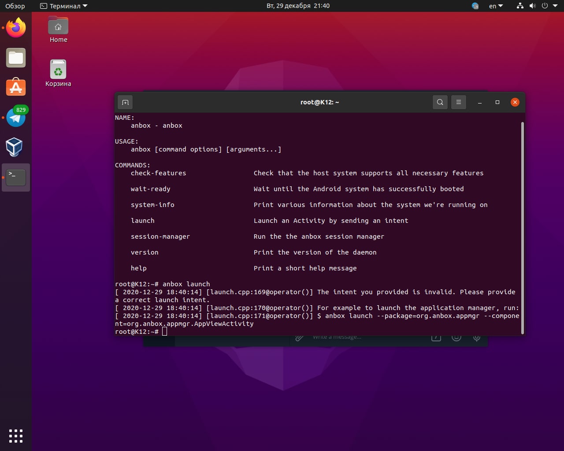Open a new terminal tab

125,102
